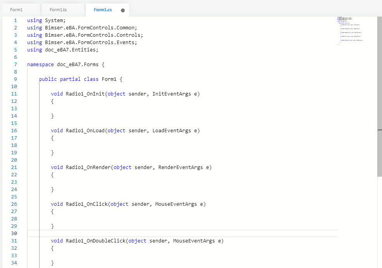Click line number 9 in the gutter
This screenshot has width=382, height=268.
click(15, 79)
